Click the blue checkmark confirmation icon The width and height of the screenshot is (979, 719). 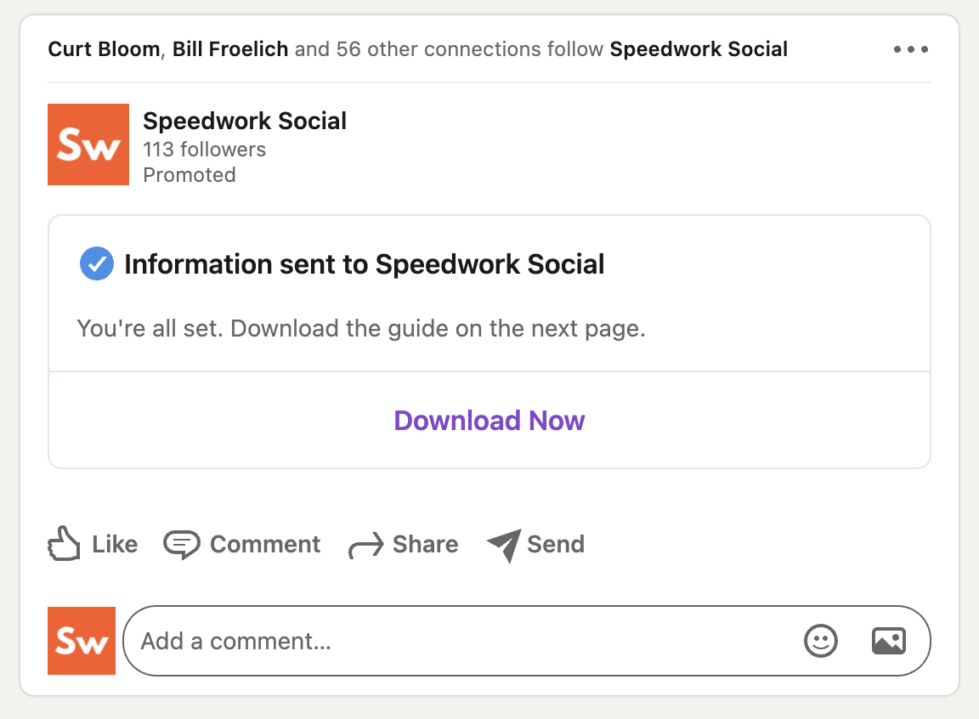97,263
